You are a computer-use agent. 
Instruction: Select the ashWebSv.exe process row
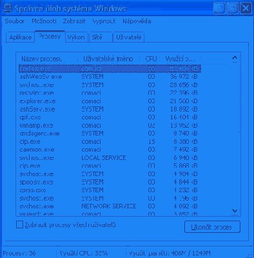[110, 77]
